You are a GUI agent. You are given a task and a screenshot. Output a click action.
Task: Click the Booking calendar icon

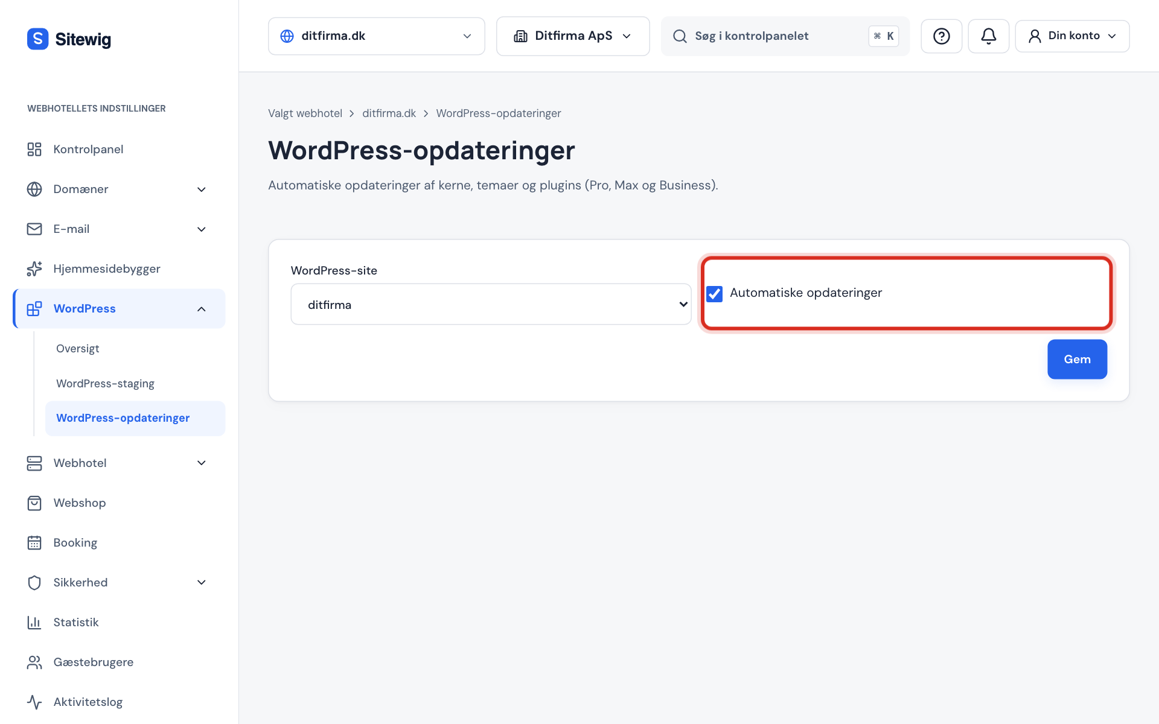pos(34,543)
